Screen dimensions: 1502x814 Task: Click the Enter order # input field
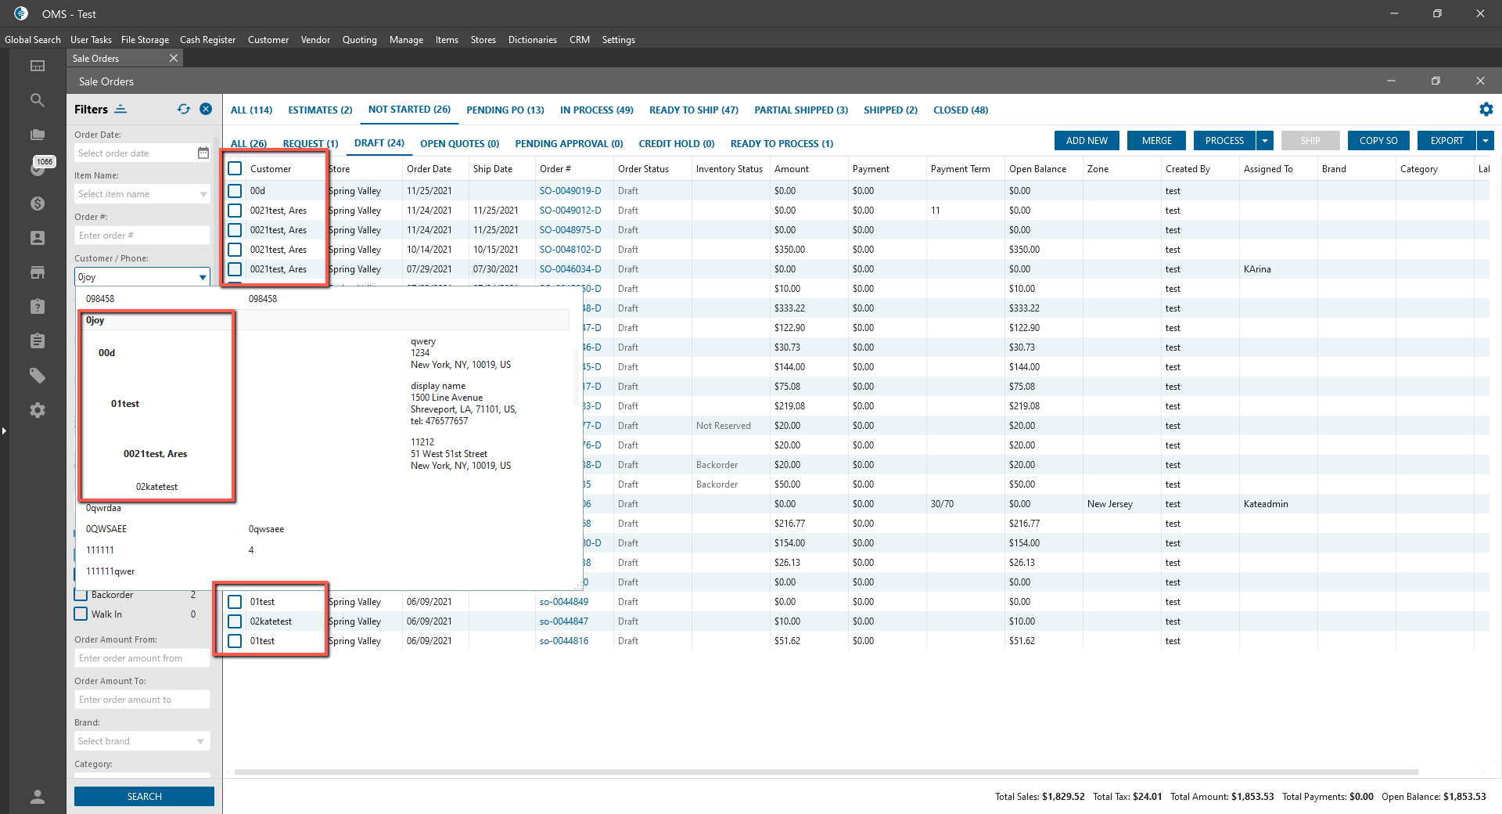(x=142, y=236)
